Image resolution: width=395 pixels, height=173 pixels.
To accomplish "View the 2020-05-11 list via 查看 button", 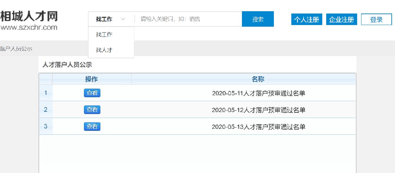I will click(x=92, y=93).
